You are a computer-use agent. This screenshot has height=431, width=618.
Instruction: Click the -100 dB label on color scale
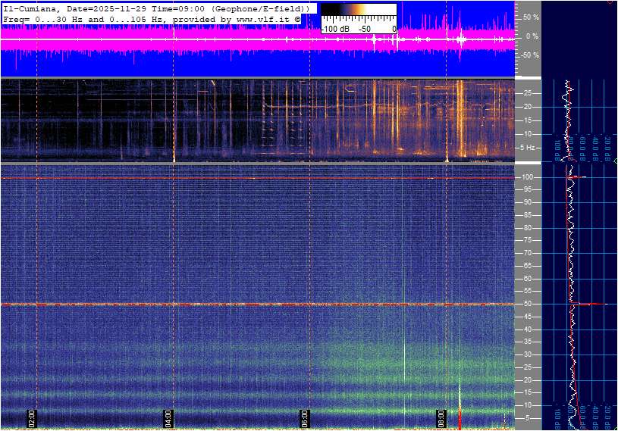point(334,28)
